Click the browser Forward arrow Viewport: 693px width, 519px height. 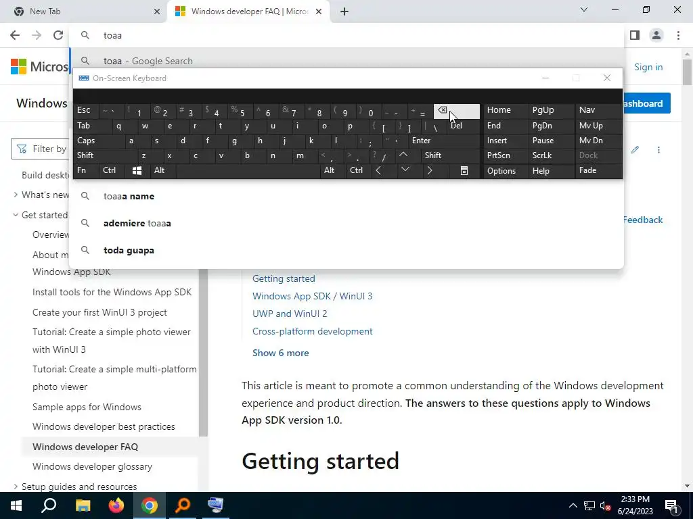pos(37,35)
